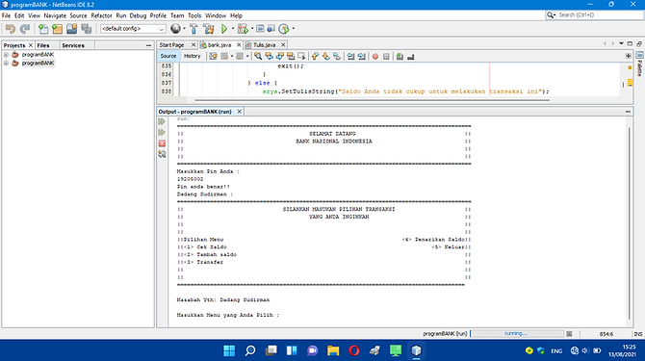
Task: Click the Shift Line Left icon in editor
Action: pos(350,57)
